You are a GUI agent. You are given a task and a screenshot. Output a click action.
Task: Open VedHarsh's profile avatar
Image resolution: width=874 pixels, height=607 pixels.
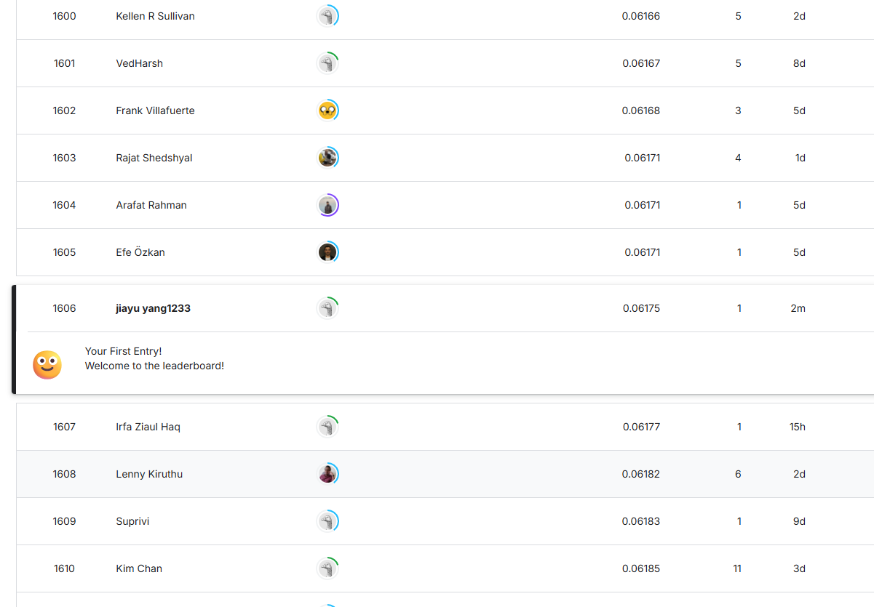point(327,63)
